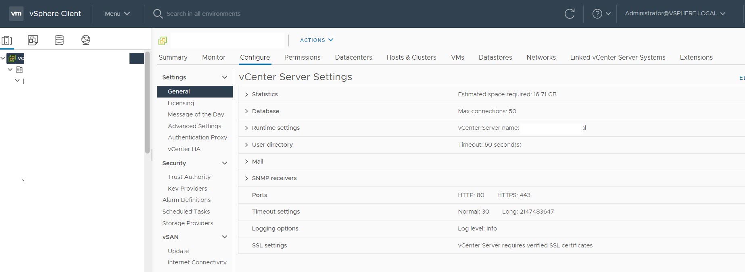This screenshot has height=272, width=745.
Task: Open the Hosts and Clusters inventory icon
Action: point(7,40)
